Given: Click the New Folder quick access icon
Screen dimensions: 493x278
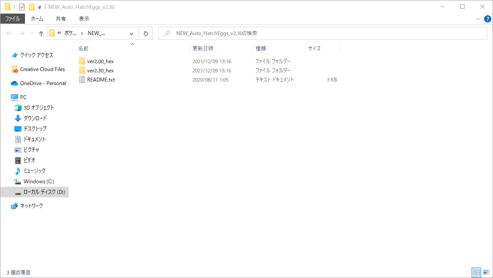Looking at the screenshot, I should (x=32, y=7).
